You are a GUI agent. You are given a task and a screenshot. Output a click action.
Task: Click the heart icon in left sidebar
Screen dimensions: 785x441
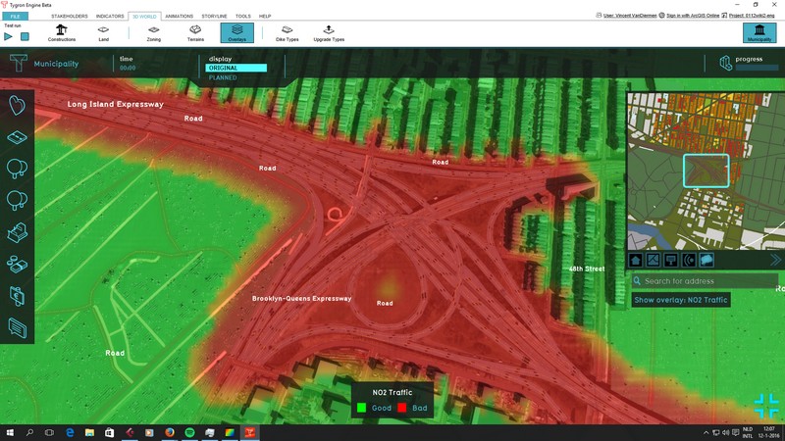[17, 106]
